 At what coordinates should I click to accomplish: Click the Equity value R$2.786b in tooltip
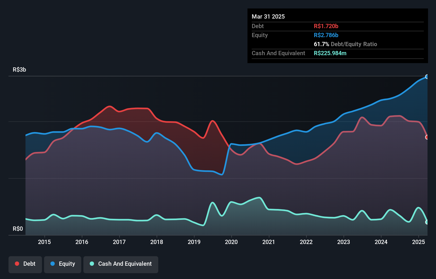(326, 35)
